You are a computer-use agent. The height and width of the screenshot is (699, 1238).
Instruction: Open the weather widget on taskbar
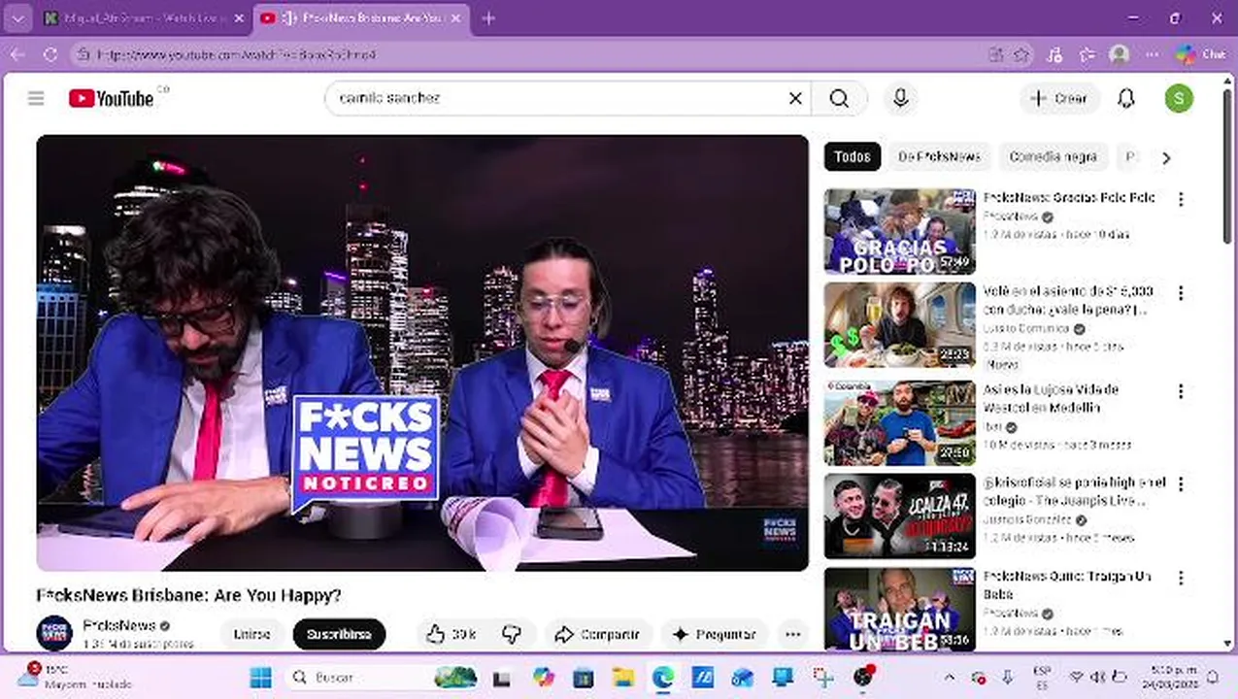tap(78, 677)
